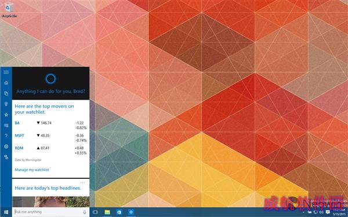Screen dimensions: 348x217
Task: Click the network icon in system tray
Action: pyautogui.click(x=316, y=212)
